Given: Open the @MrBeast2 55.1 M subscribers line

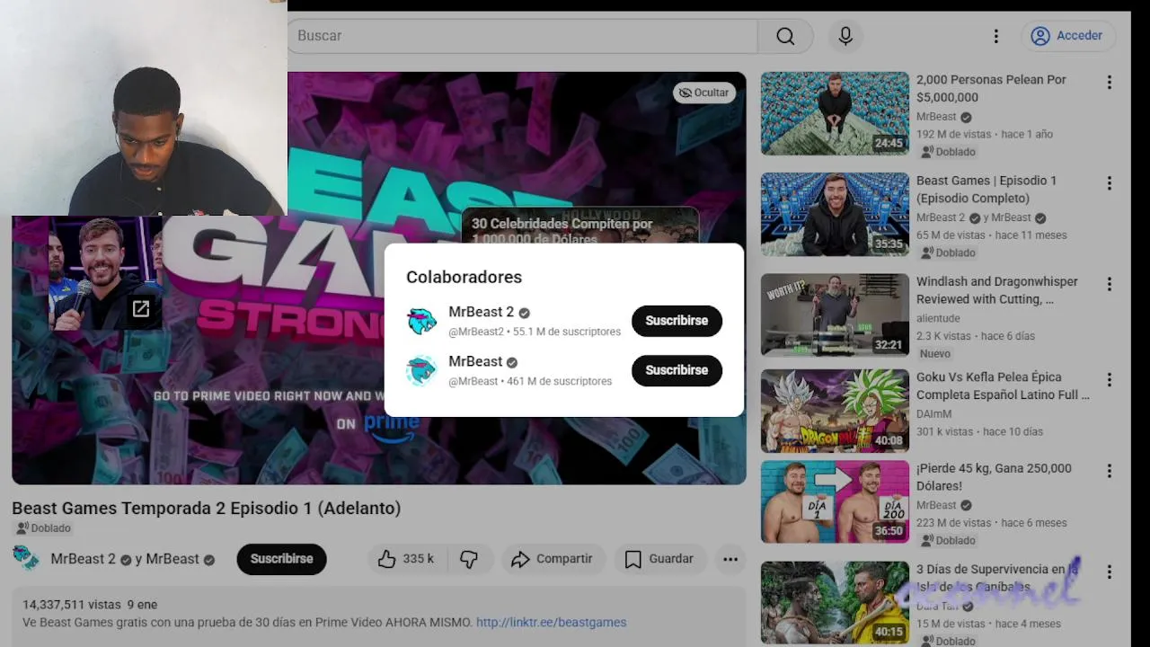Looking at the screenshot, I should tap(535, 332).
